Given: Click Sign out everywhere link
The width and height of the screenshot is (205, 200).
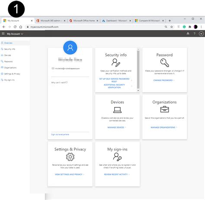Looking at the screenshot, I should click(x=60, y=134).
